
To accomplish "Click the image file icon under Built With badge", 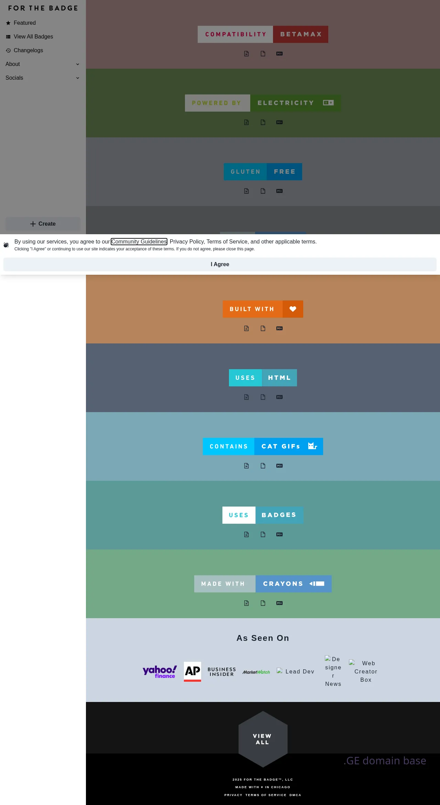I will coord(246,328).
